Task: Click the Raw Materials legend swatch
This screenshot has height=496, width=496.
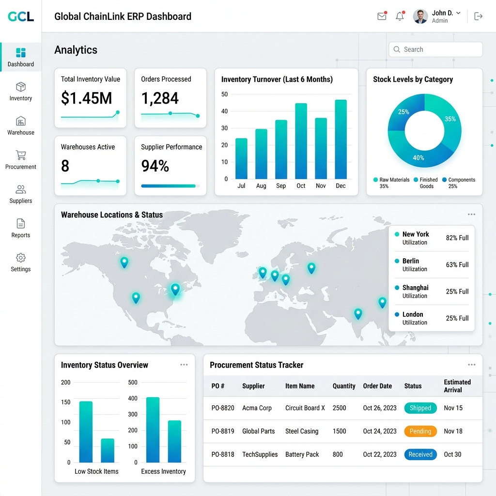Action: point(375,180)
